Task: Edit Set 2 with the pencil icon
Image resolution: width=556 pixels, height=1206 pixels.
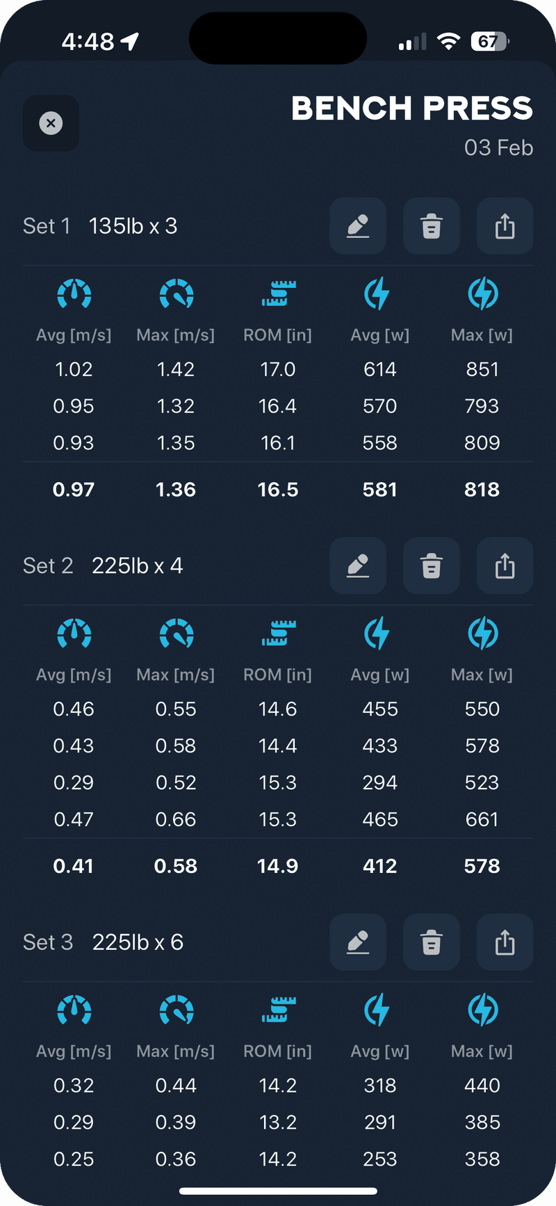Action: (358, 566)
